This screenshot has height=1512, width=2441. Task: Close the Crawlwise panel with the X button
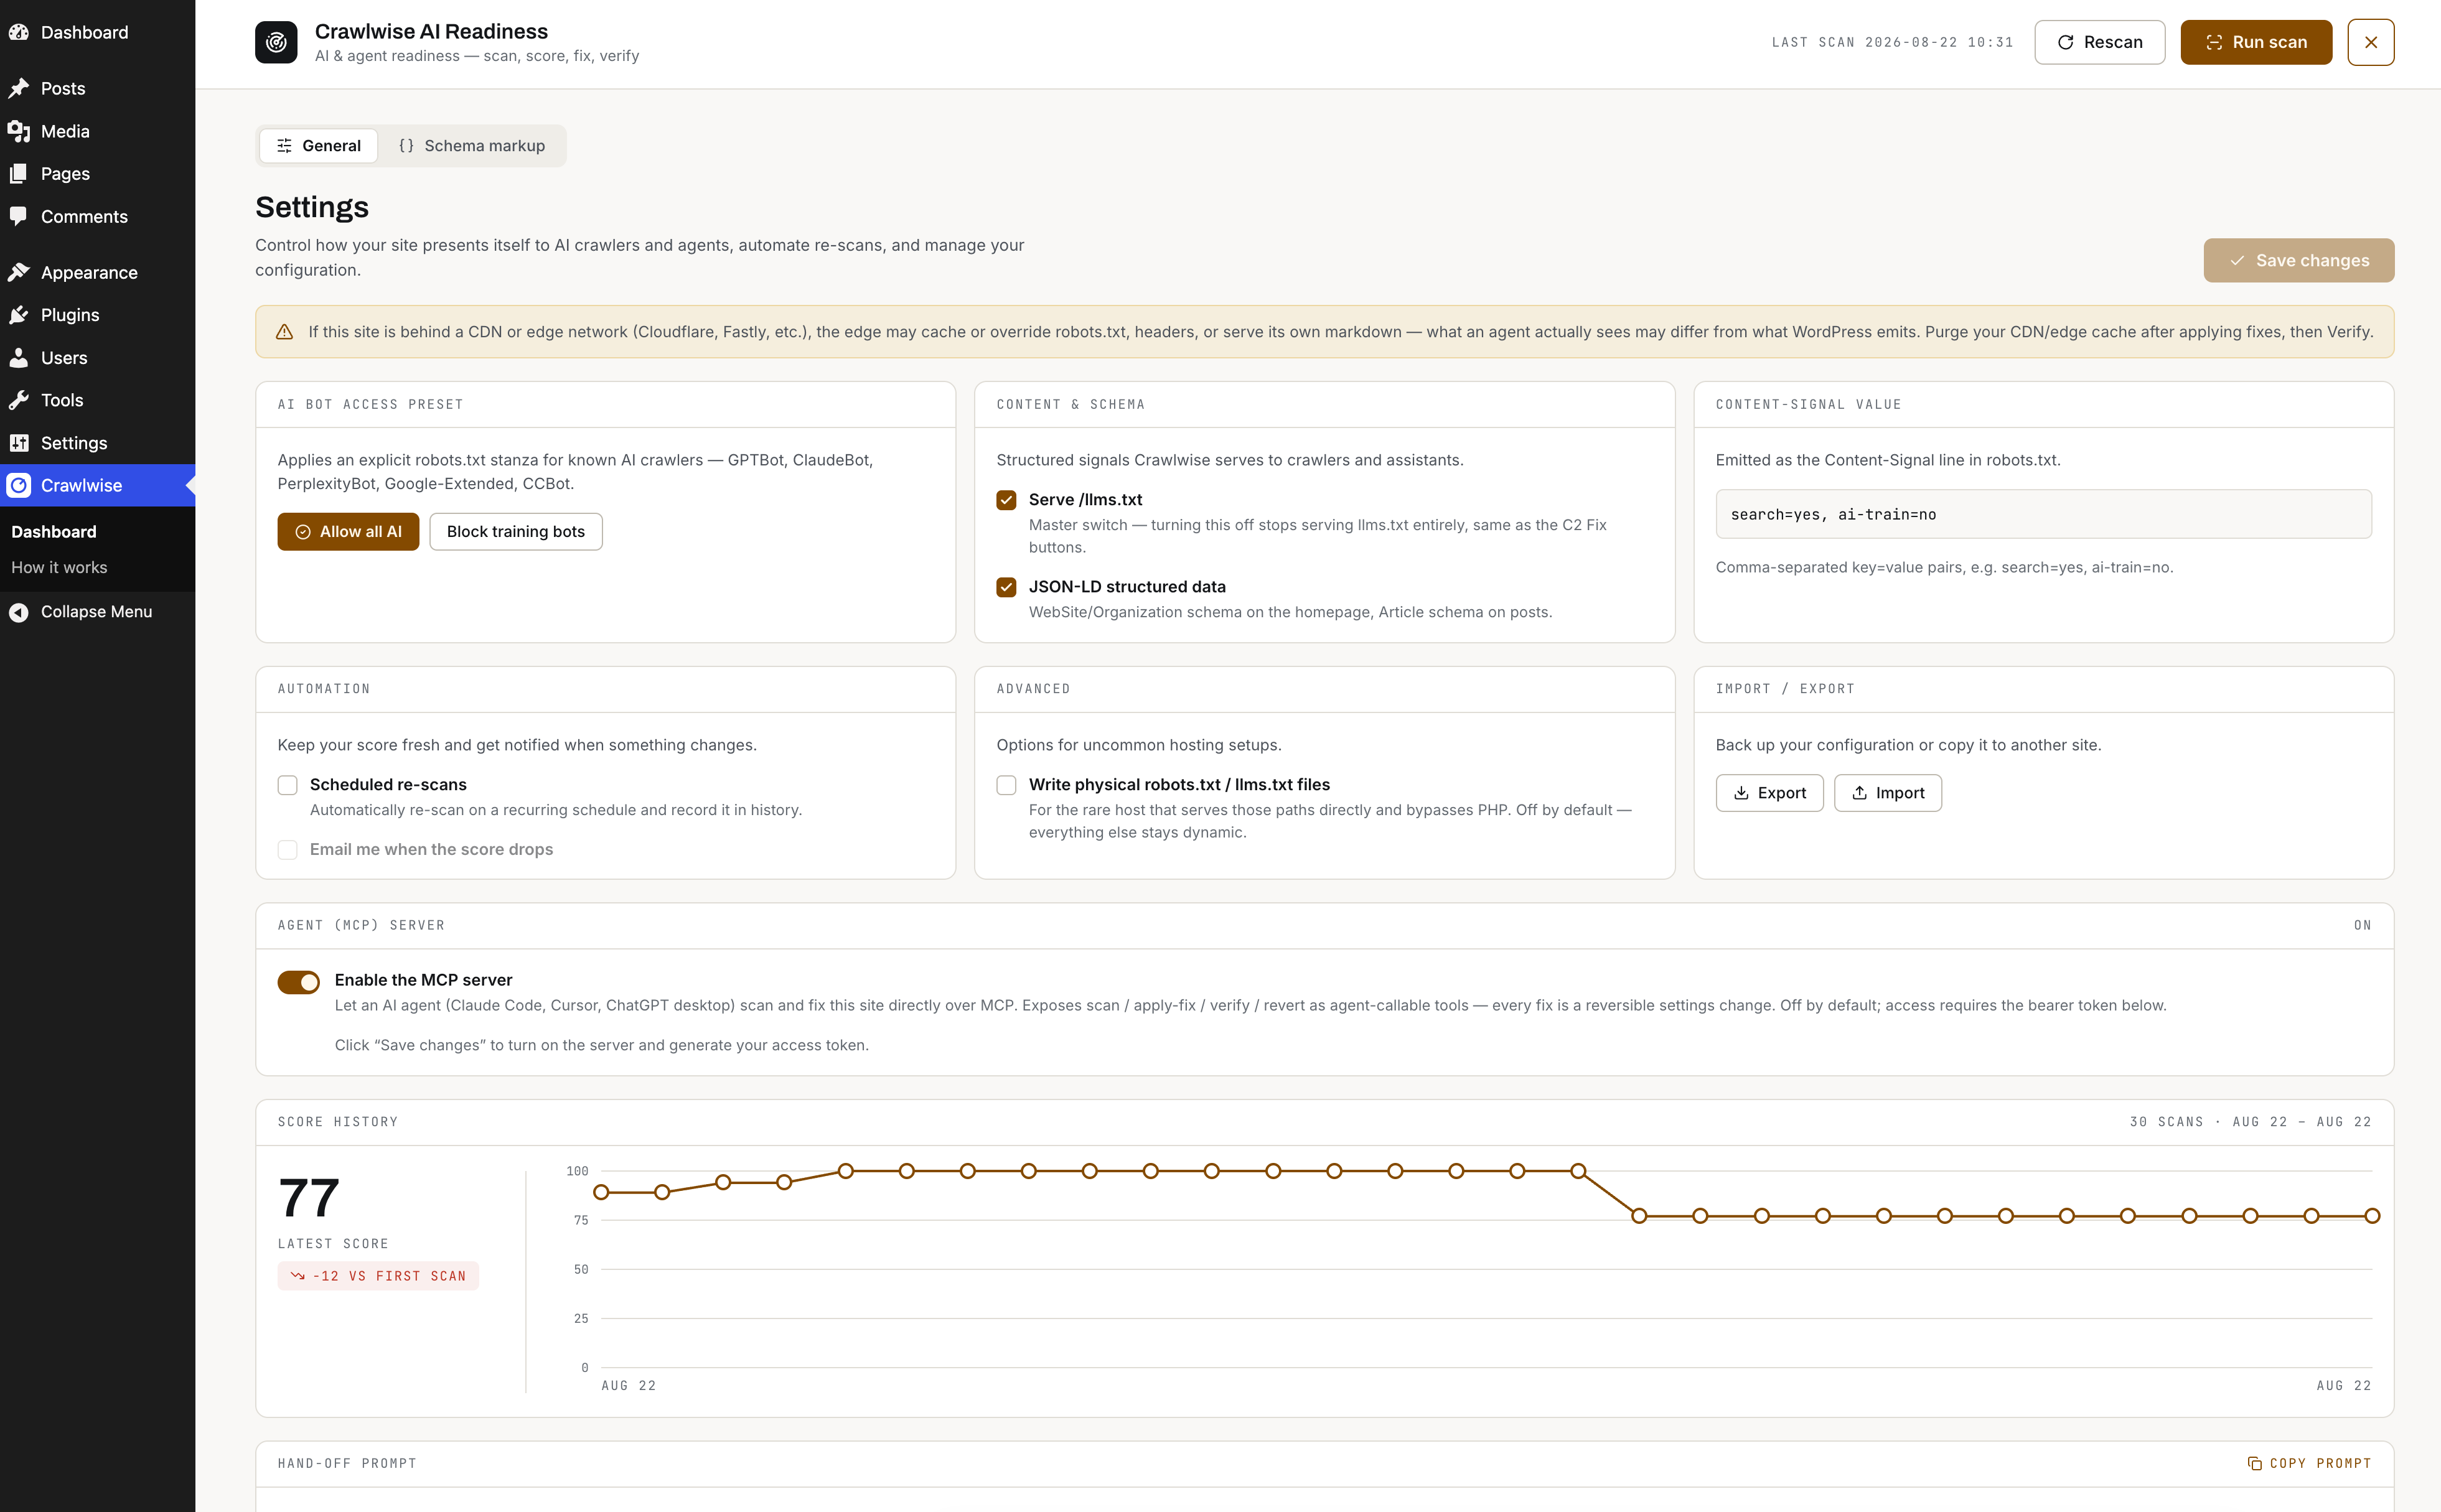click(x=2370, y=42)
